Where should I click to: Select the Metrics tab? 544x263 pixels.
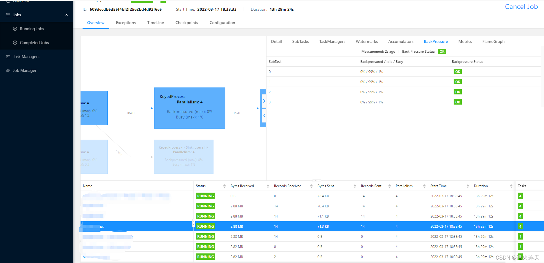point(465,41)
